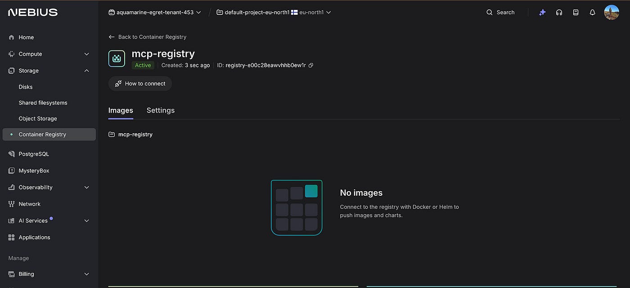The image size is (630, 288).
Task: Open Shared filesystems page
Action: tap(43, 103)
